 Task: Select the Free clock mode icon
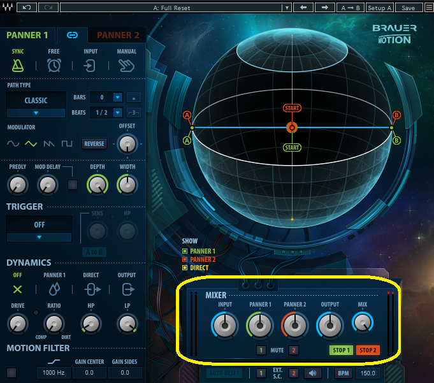pos(54,65)
